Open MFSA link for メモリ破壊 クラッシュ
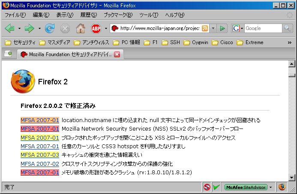This screenshot has height=194, width=297. click(40, 173)
